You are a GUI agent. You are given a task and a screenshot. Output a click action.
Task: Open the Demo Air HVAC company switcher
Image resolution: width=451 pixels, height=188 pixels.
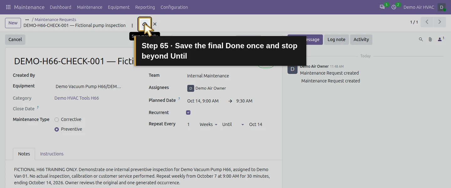[x=419, y=7]
